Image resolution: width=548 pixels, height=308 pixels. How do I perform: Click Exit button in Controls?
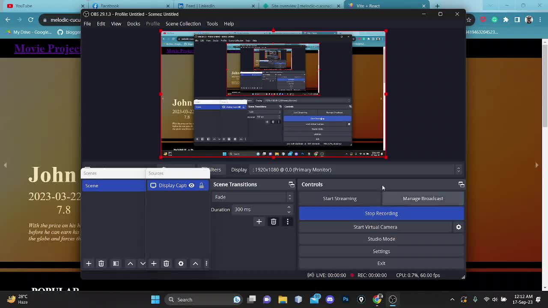(381, 263)
